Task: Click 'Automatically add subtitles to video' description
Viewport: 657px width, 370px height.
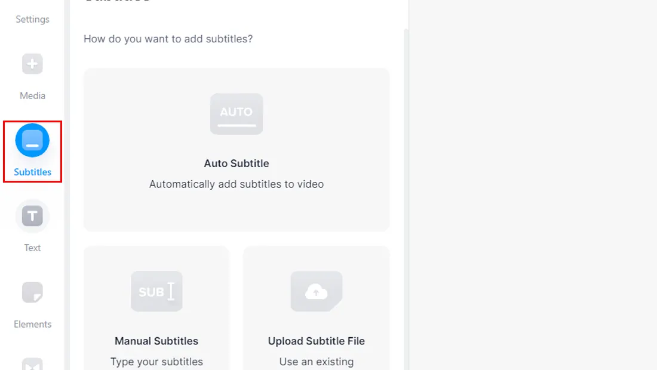Action: [x=237, y=184]
